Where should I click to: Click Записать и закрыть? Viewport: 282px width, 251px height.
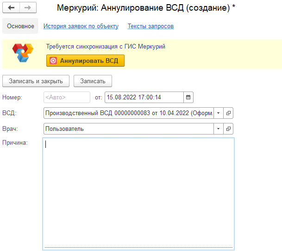(36, 81)
